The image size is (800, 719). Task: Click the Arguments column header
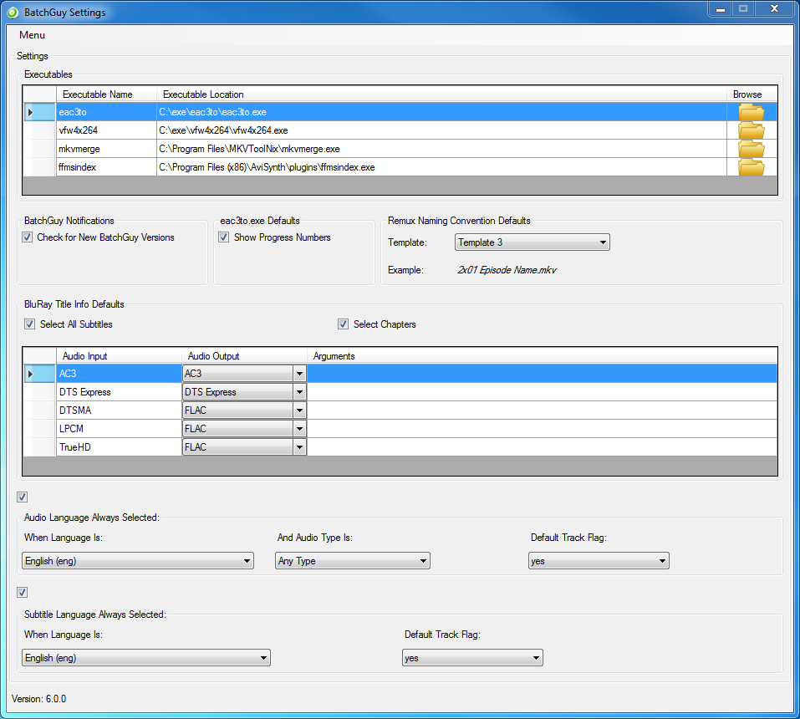pyautogui.click(x=543, y=356)
